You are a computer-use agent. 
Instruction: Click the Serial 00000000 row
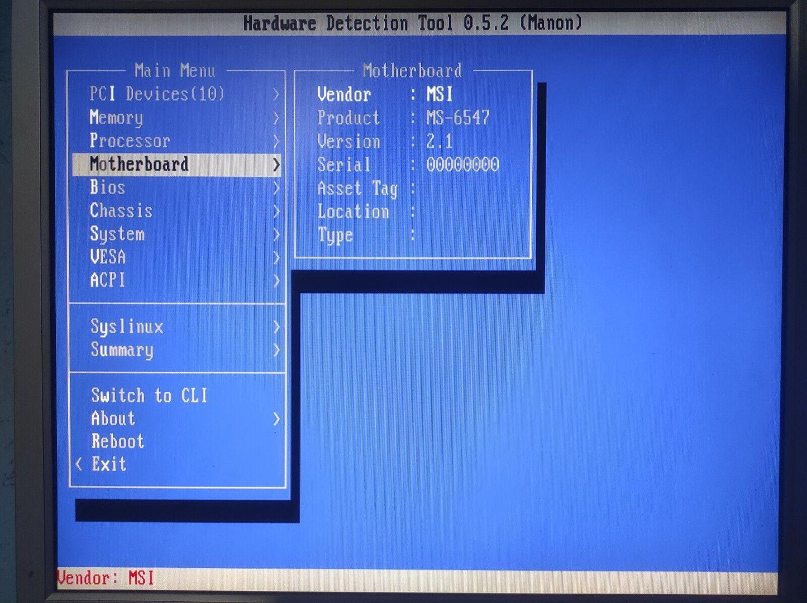click(407, 165)
